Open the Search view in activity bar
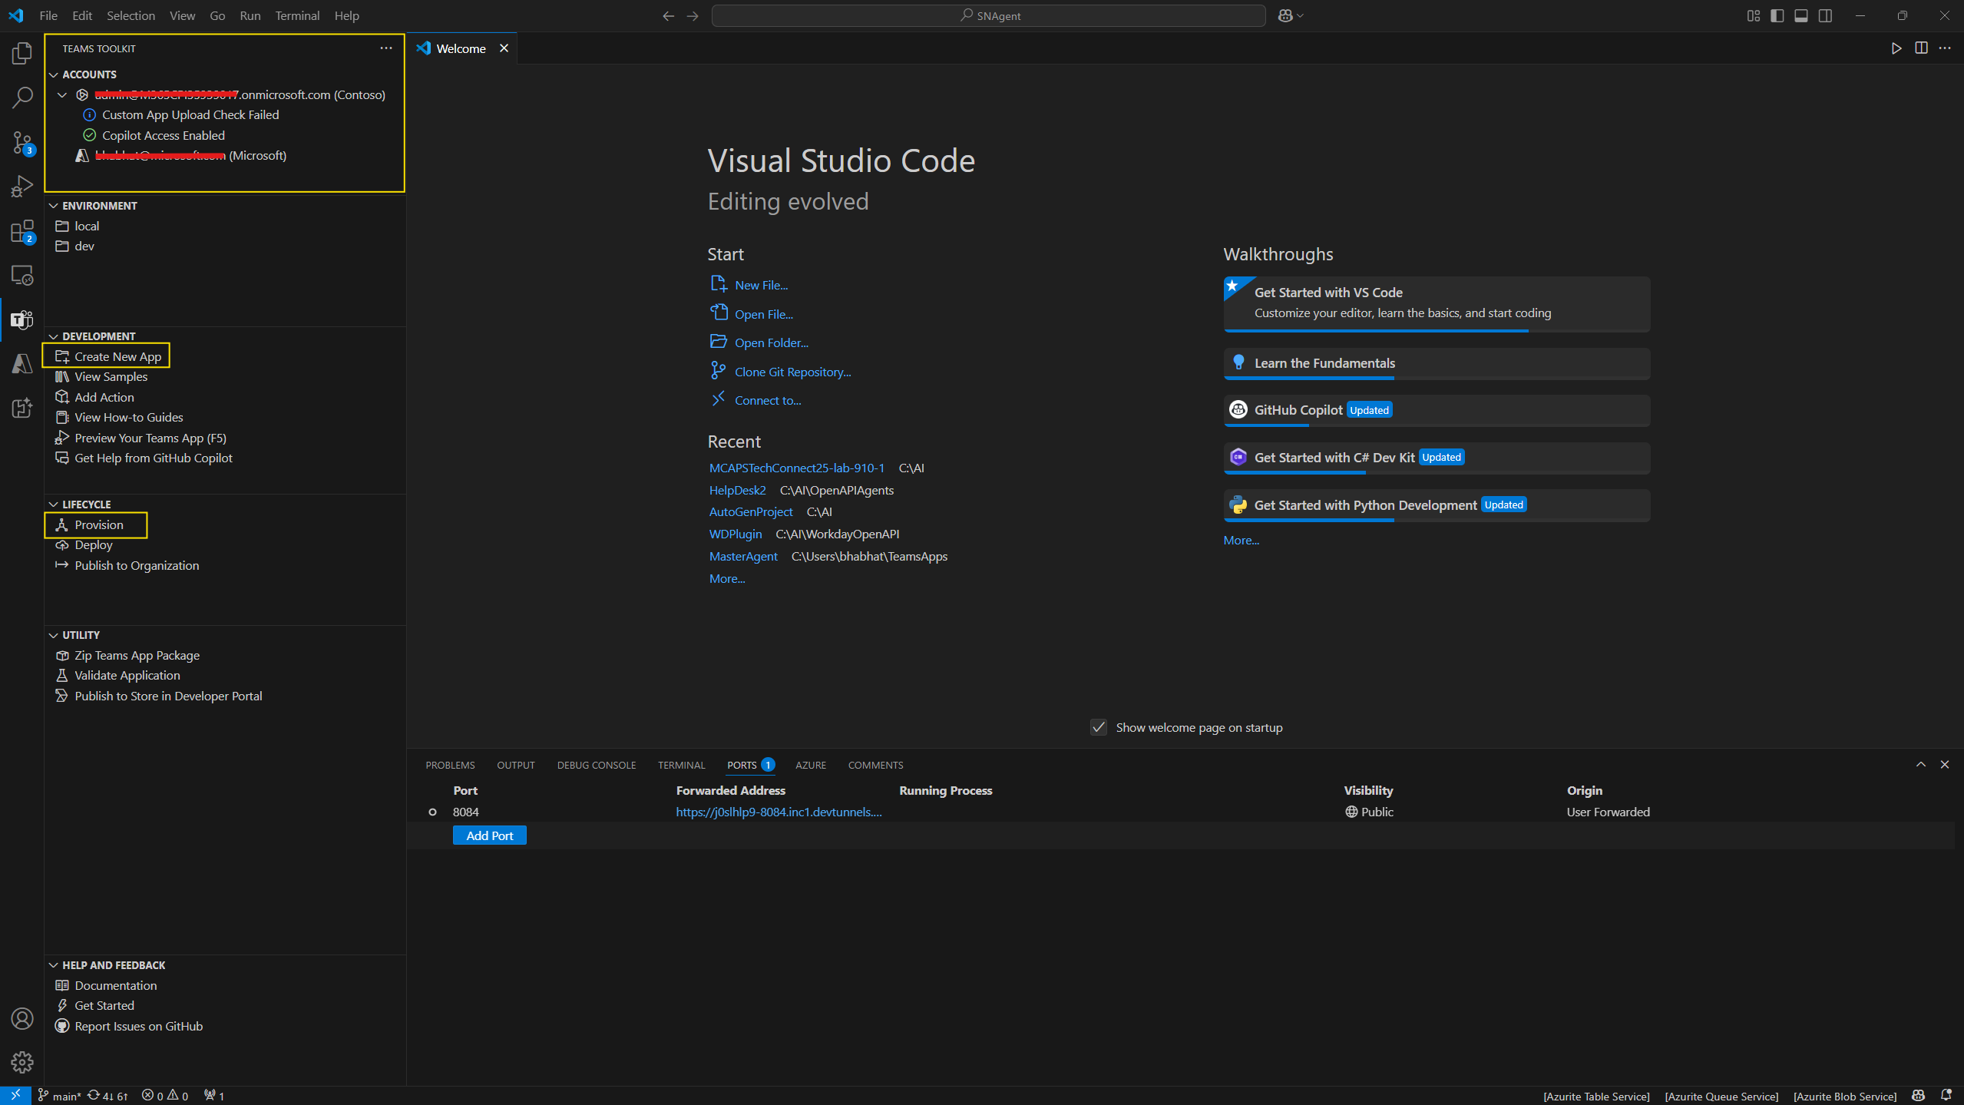 pos(22,98)
